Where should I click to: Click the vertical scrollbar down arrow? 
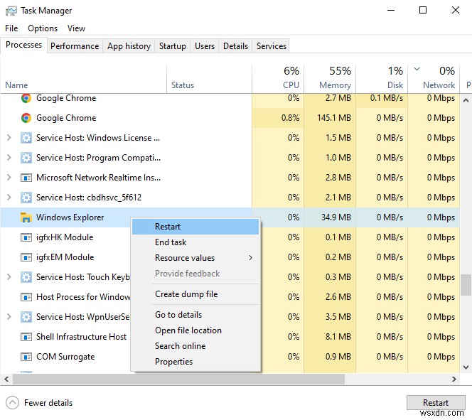coord(466,367)
